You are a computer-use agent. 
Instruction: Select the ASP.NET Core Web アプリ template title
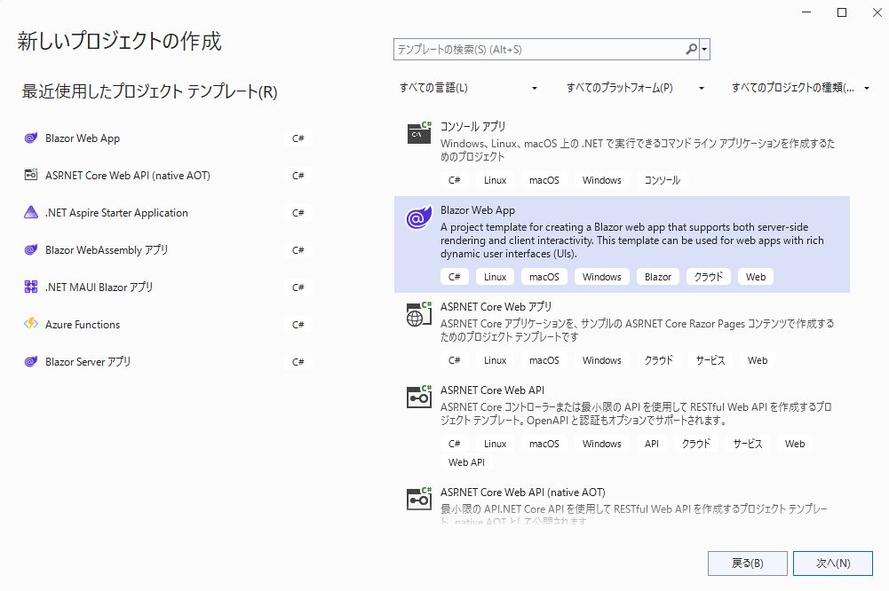click(x=496, y=306)
